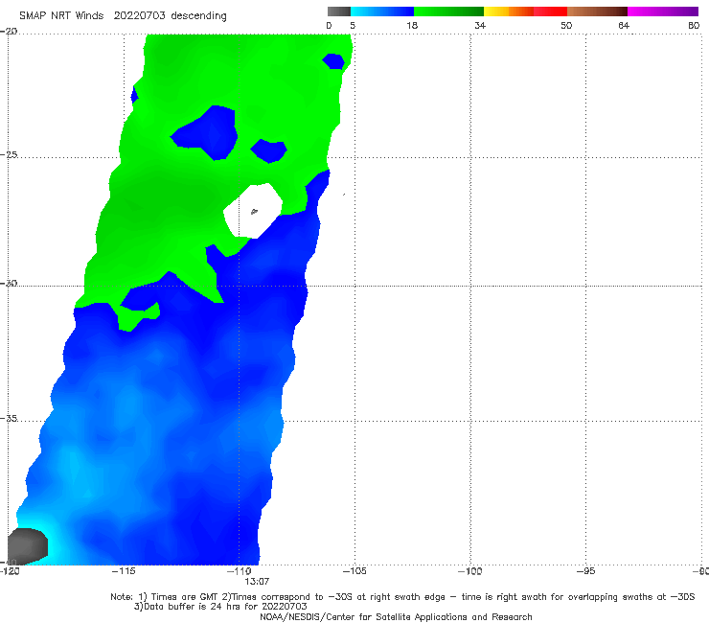Screen dimensions: 709x623
Task: Click the longitude label -105
Action: coord(354,571)
